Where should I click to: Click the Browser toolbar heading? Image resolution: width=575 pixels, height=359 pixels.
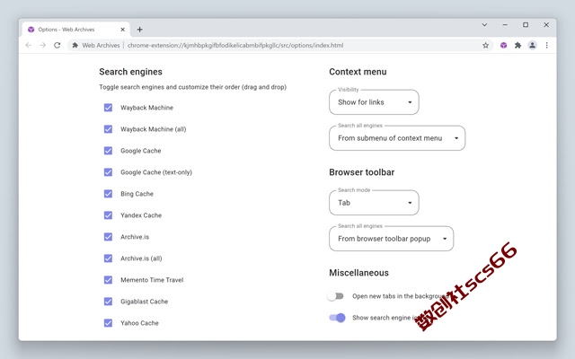pyautogui.click(x=362, y=172)
